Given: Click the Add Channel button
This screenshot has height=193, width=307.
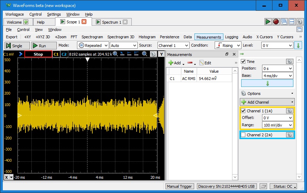Looking at the screenshot, I should (267, 102).
